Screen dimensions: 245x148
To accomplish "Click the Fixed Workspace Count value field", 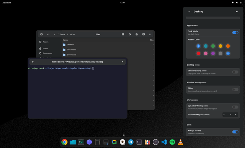I will point(225,115).
